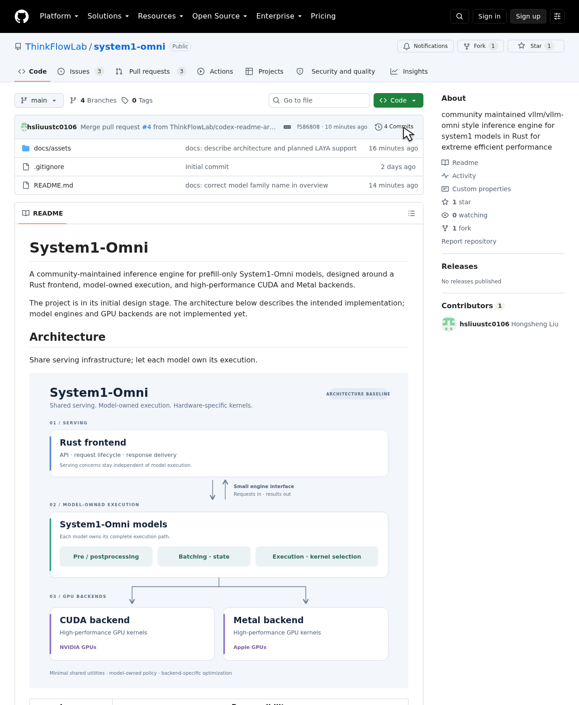Open the README outline list icon
The width and height of the screenshot is (579, 705).
pos(412,213)
